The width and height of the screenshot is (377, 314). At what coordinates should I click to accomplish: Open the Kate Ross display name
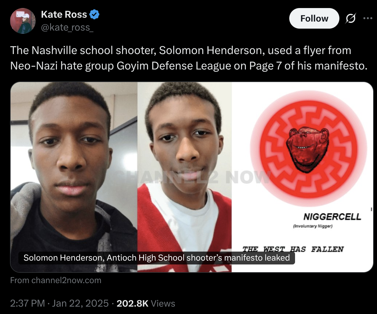pos(64,14)
